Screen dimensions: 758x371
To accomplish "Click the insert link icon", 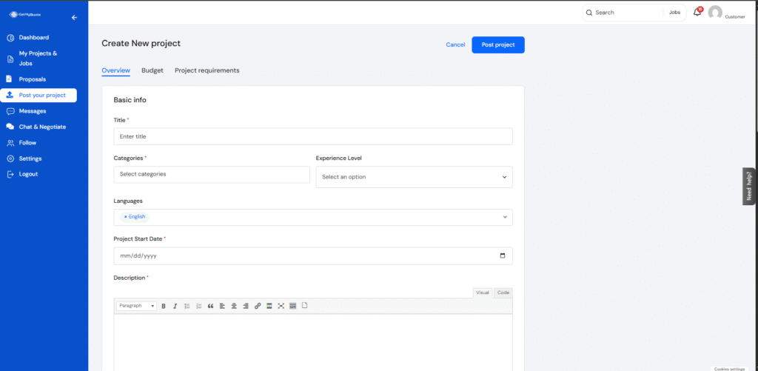I will click(x=258, y=306).
